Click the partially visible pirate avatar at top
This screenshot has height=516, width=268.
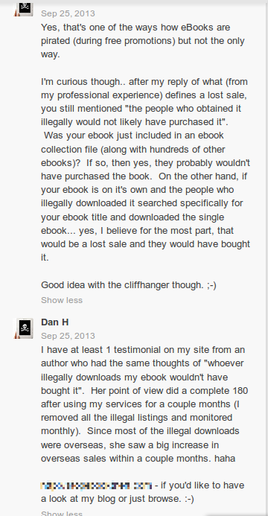(x=24, y=8)
